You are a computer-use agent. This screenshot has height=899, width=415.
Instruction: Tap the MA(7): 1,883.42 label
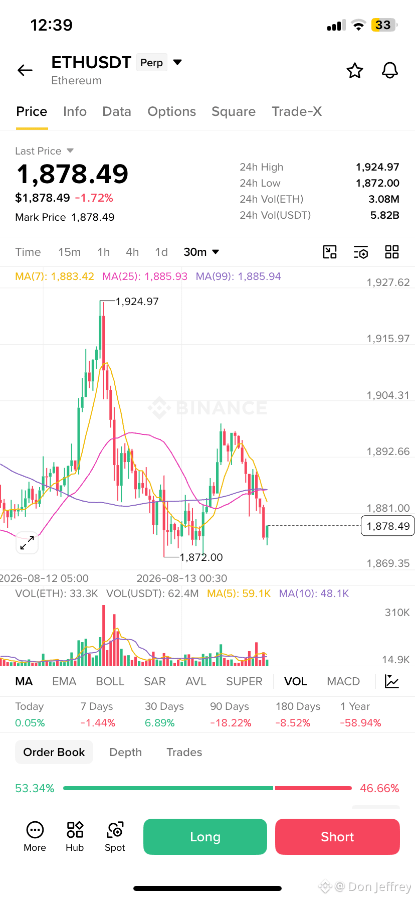(55, 276)
